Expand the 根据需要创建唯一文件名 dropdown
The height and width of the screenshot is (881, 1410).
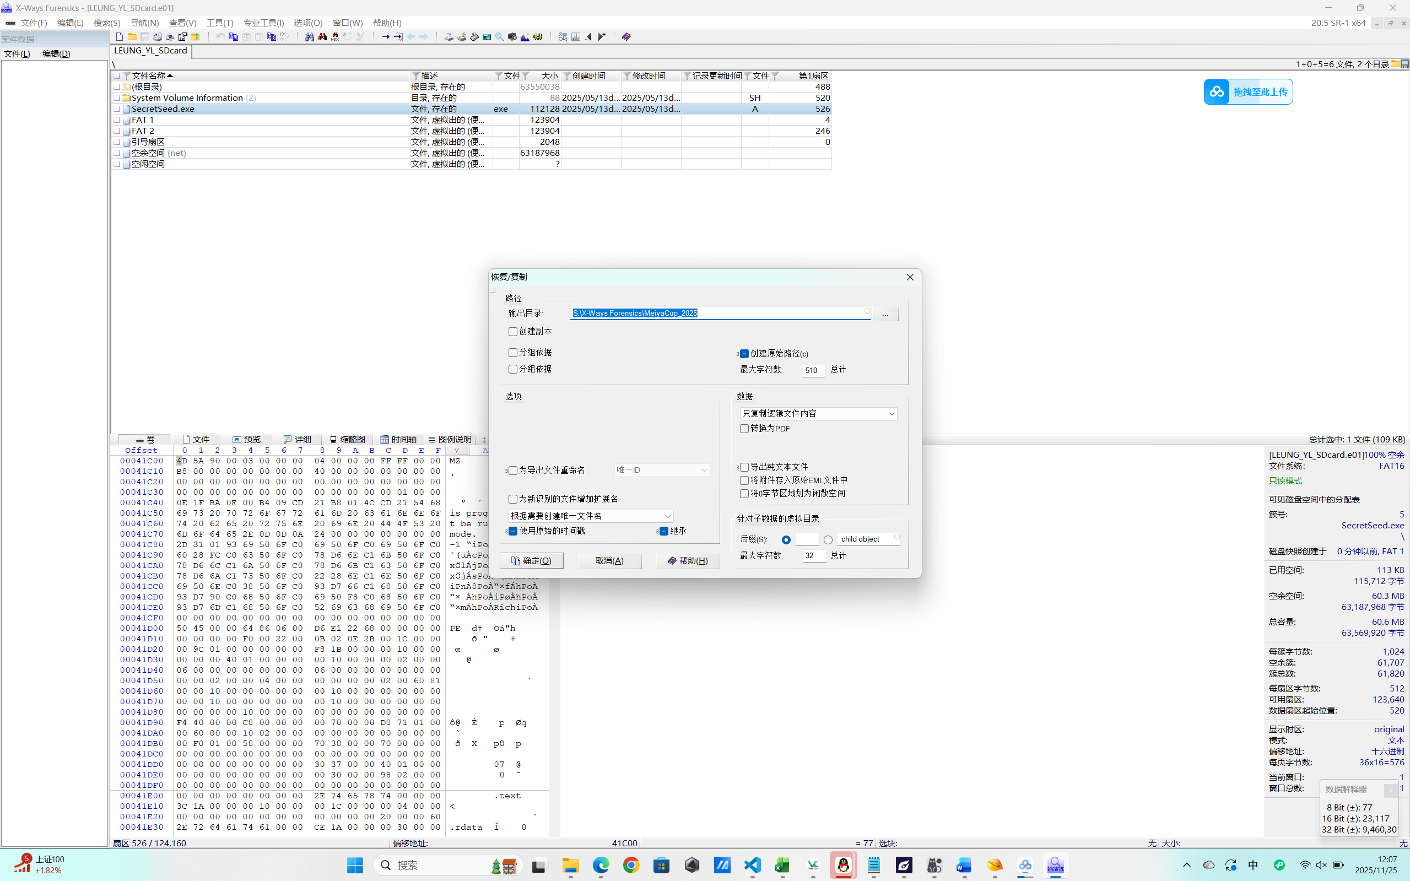[x=591, y=516]
